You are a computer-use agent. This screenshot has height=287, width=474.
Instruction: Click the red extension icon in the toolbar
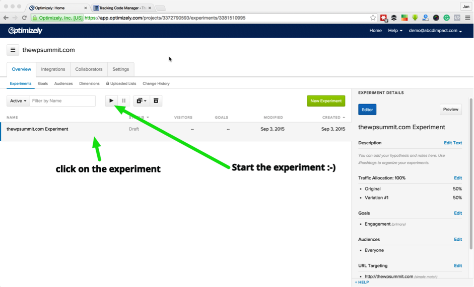click(384, 18)
